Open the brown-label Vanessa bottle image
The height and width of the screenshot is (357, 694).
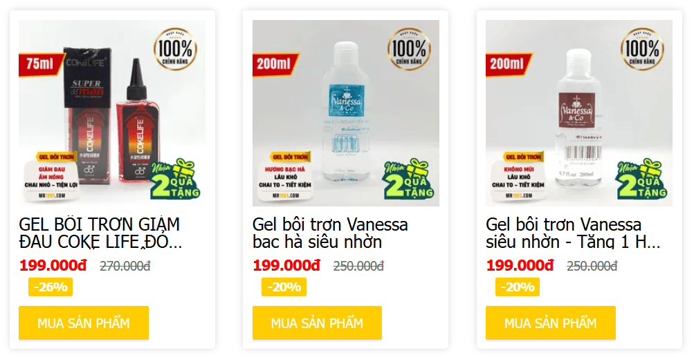tap(579, 113)
